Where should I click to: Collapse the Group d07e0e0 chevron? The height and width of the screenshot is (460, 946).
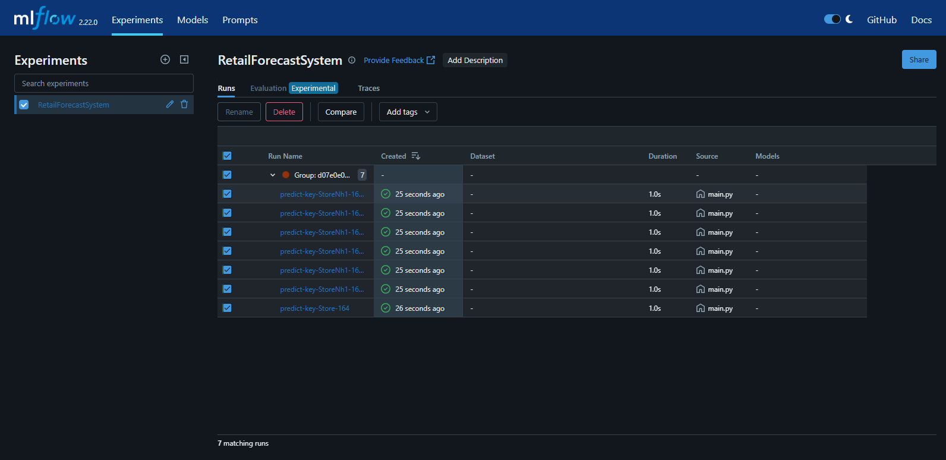pyautogui.click(x=273, y=175)
